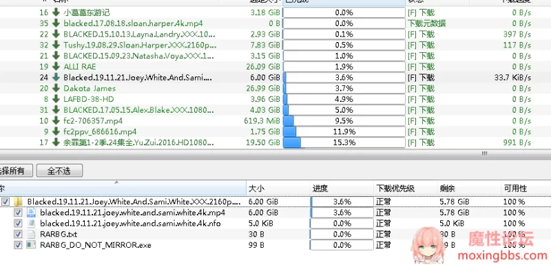Image resolution: width=551 pixels, height=265 pixels.
Task: Click download arrow icon beside ALLI RAE
Action: [x=56, y=67]
